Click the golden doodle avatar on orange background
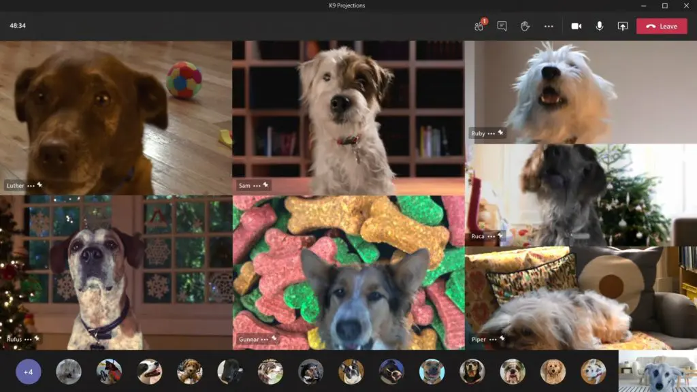The width and height of the screenshot is (697, 392). pyautogui.click(x=553, y=372)
